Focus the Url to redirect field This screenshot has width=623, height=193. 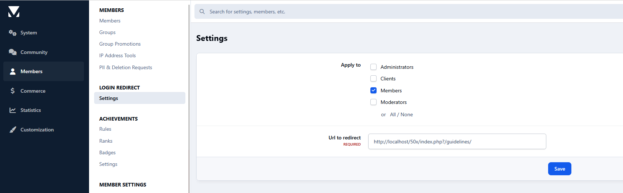(x=457, y=142)
